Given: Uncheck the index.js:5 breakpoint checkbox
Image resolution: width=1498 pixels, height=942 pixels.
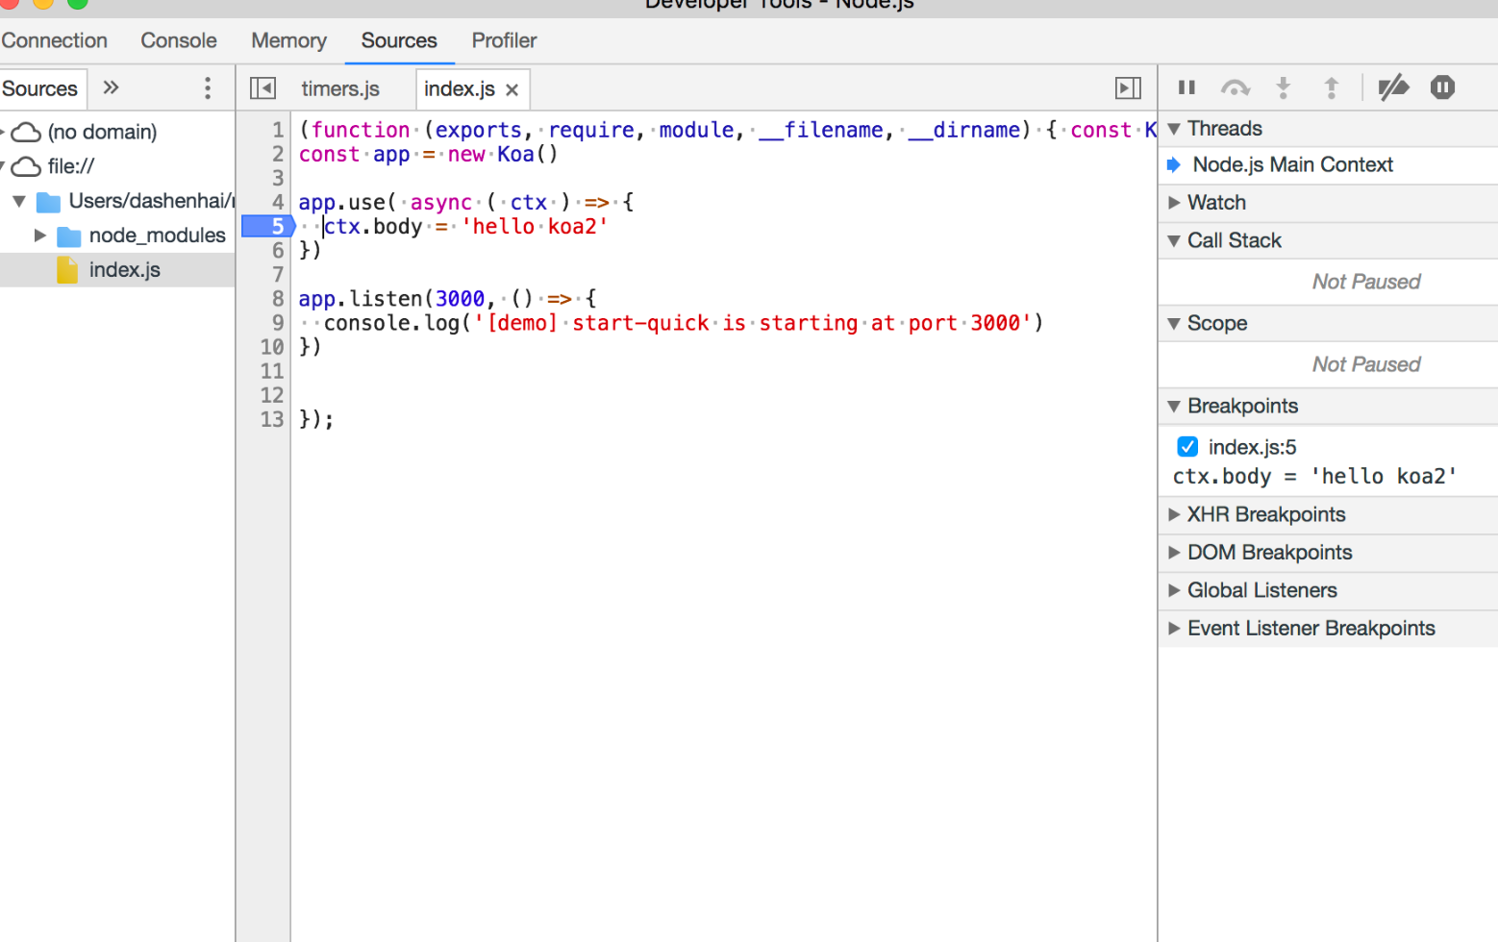Looking at the screenshot, I should point(1187,447).
